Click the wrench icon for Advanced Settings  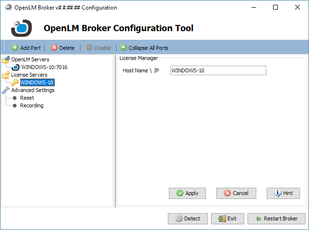pyautogui.click(x=6, y=90)
